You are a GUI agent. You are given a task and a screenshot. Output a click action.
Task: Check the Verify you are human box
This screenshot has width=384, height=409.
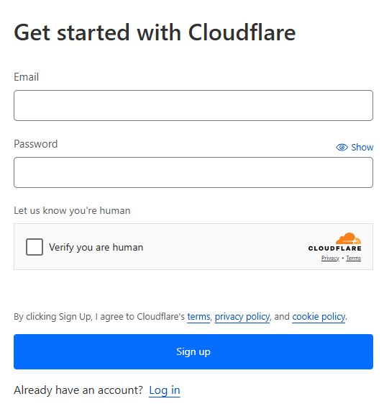pos(35,247)
